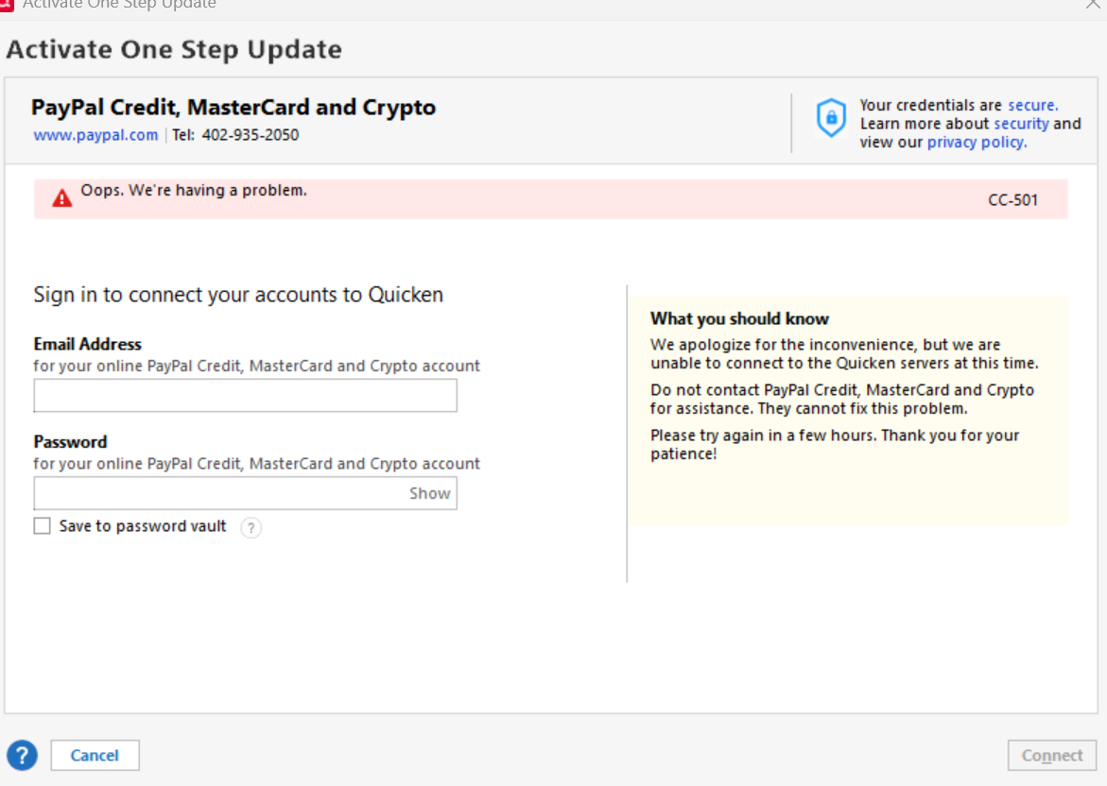The height and width of the screenshot is (786, 1107).
Task: Click the security shield lock icon
Action: [831, 118]
